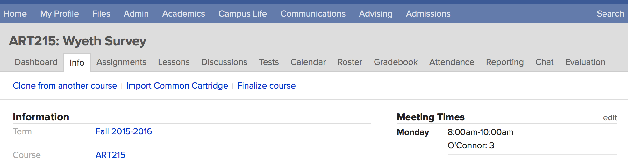
Task: Click Search in the top bar
Action: click(x=610, y=14)
